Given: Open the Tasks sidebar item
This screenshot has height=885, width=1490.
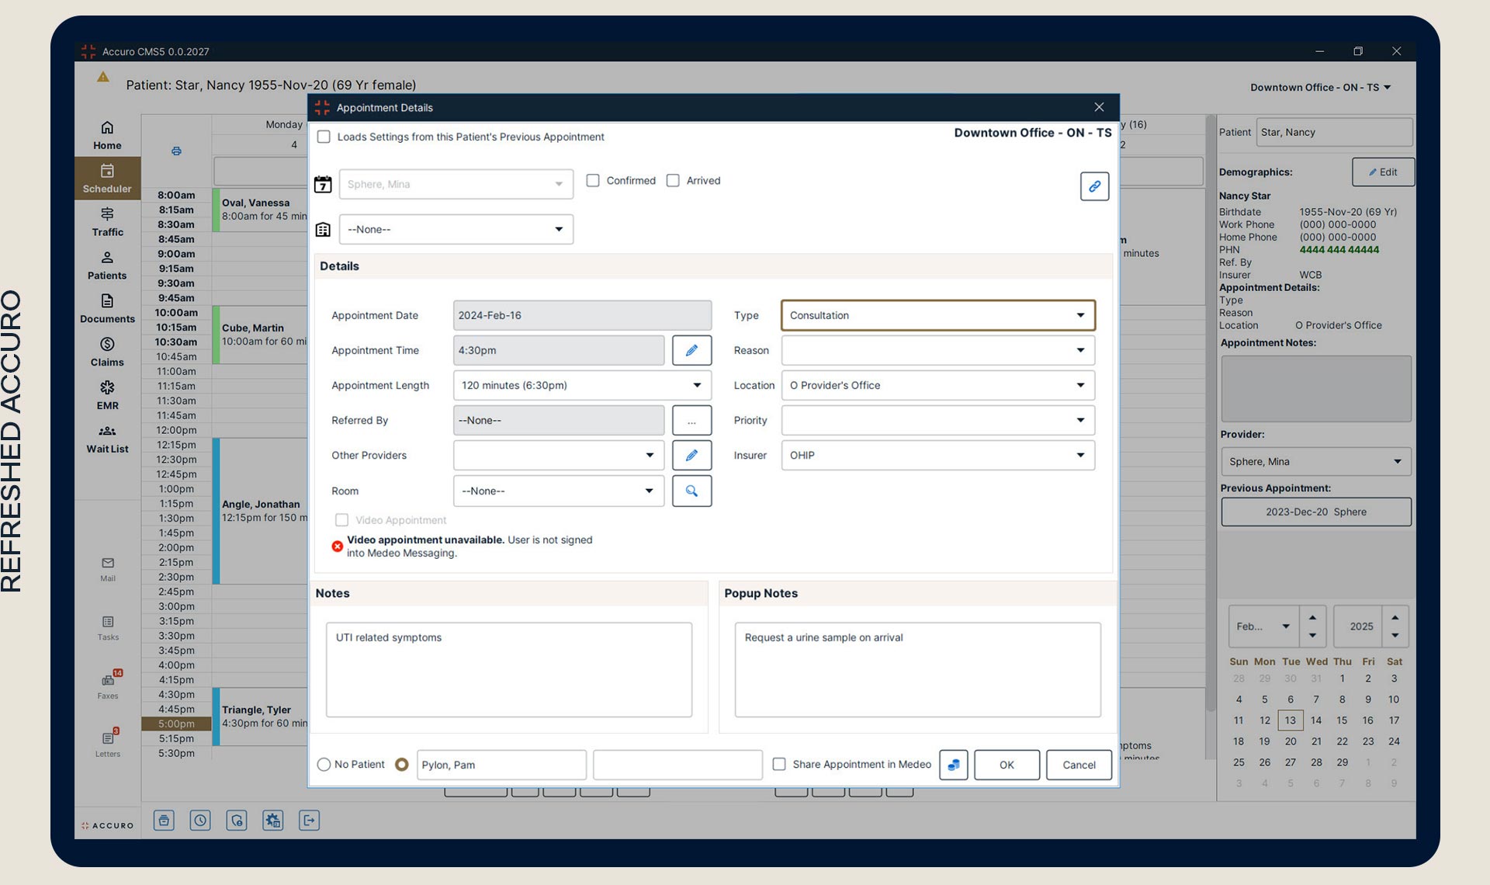Looking at the screenshot, I should click(108, 628).
